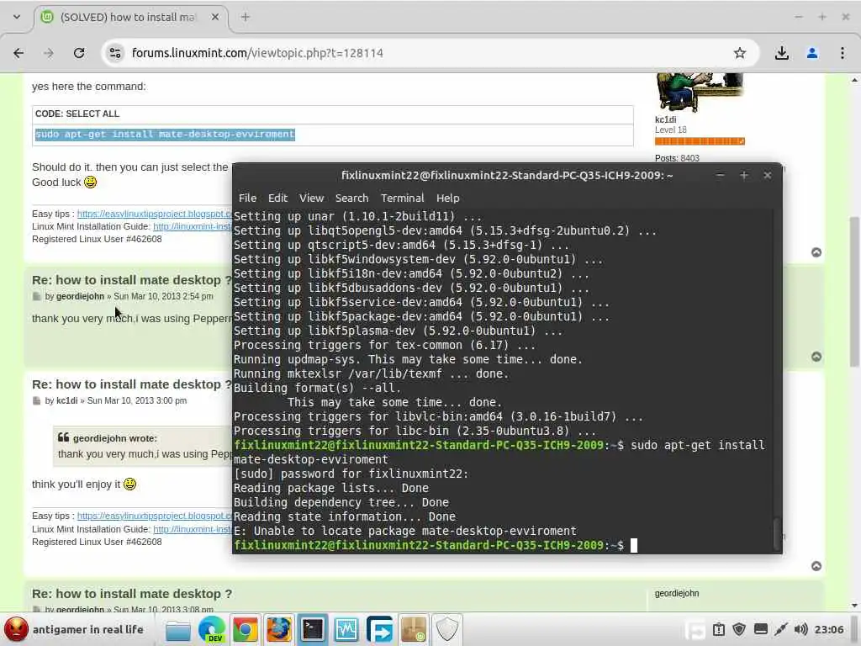Go back to the previous page
Image resolution: width=861 pixels, height=646 pixels.
(x=18, y=53)
